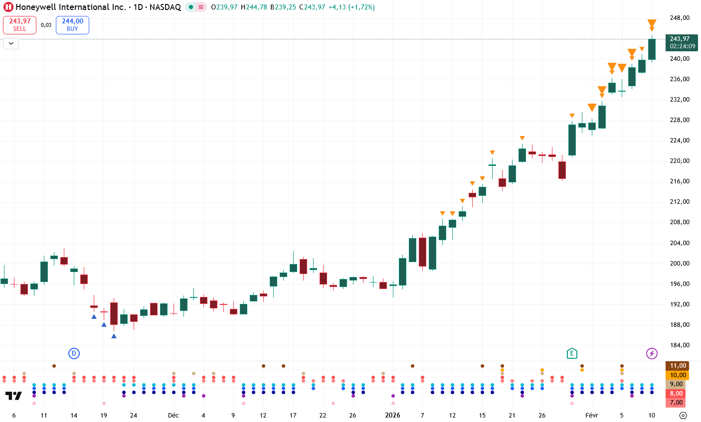Click the lowest blue up-triangle signal
The image size is (701, 422).
114,336
